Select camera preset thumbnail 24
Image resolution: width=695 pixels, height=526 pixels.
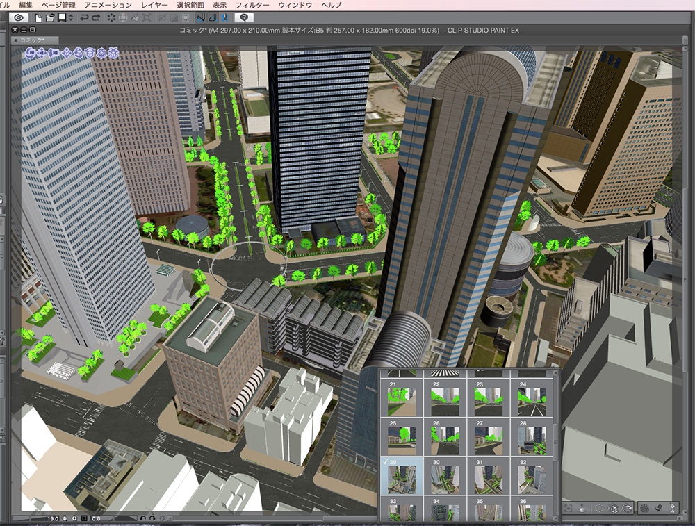tap(532, 398)
